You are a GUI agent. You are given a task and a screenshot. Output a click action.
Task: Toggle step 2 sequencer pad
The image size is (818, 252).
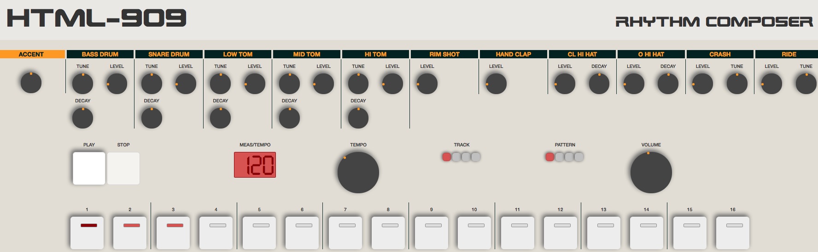(130, 233)
